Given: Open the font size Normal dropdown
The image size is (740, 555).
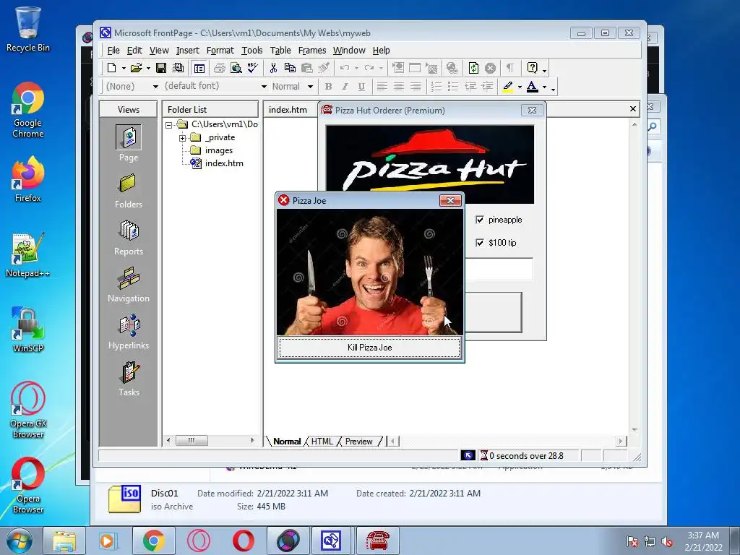Looking at the screenshot, I should [310, 87].
